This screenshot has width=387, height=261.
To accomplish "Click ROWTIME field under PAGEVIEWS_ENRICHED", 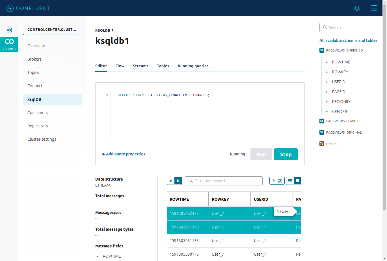I will coord(341,62).
